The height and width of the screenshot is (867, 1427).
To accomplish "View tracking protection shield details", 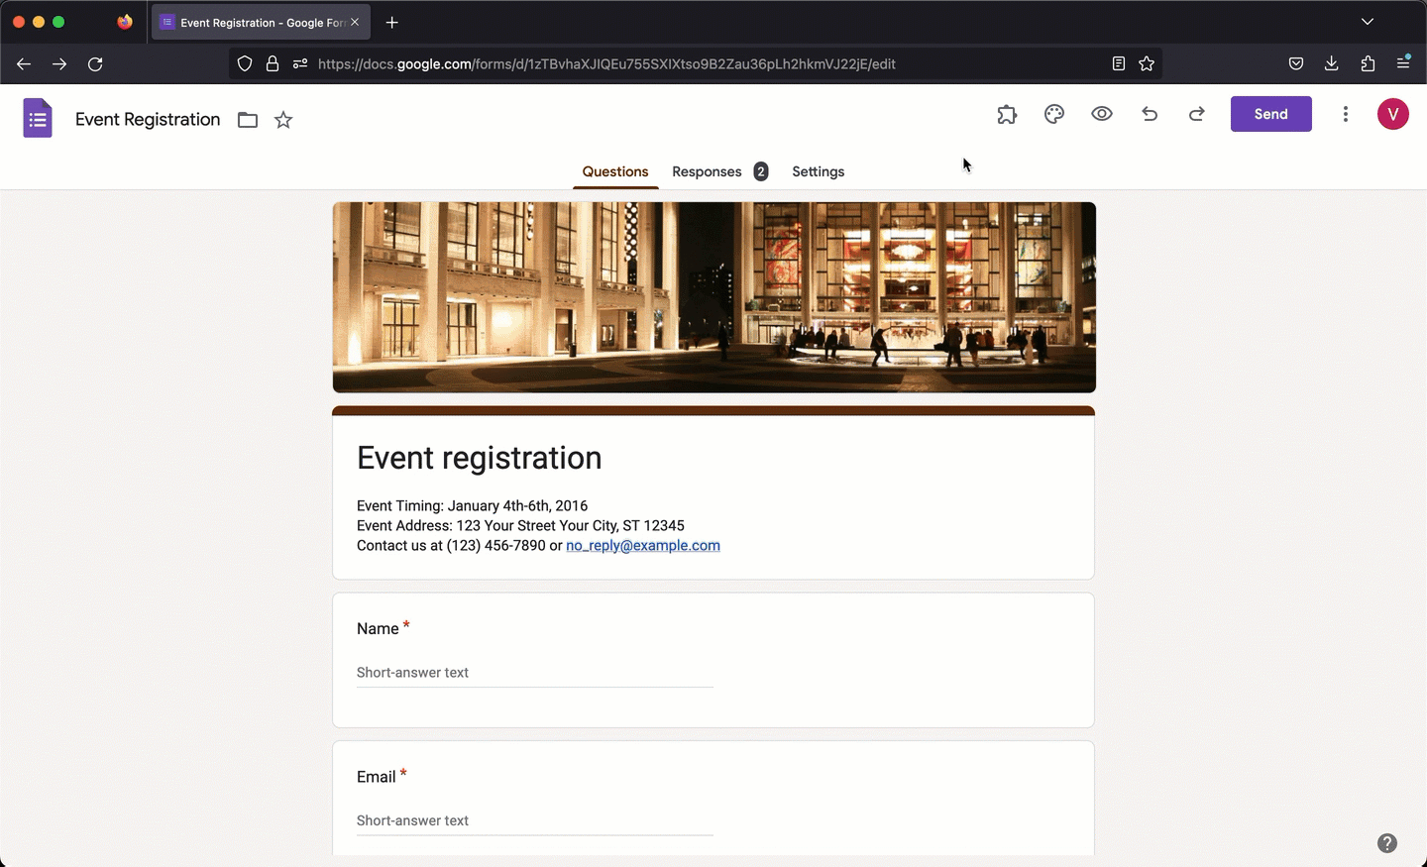I will pos(244,63).
